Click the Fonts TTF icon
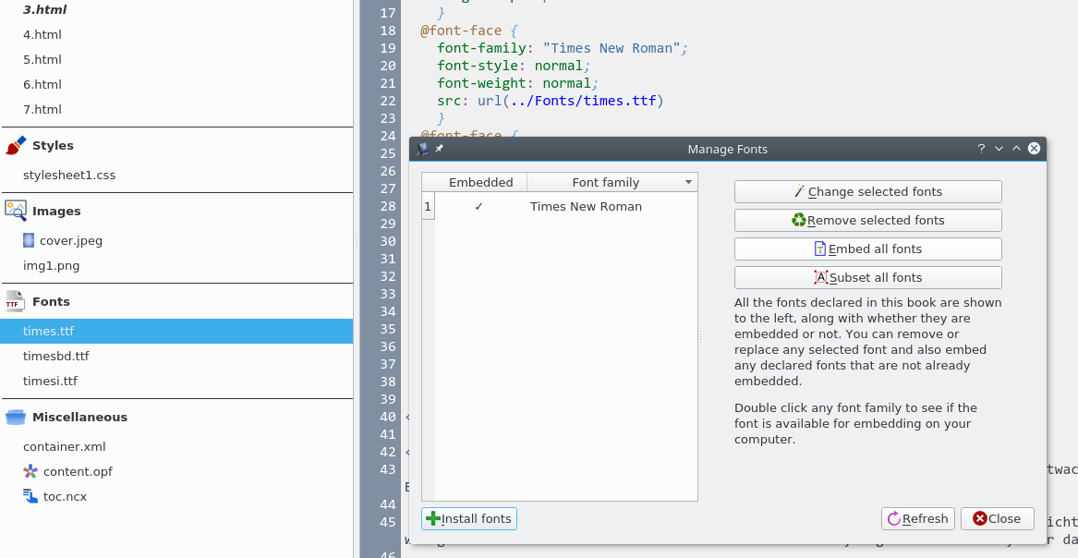Screen dimensions: 1078x558 (x=15, y=301)
